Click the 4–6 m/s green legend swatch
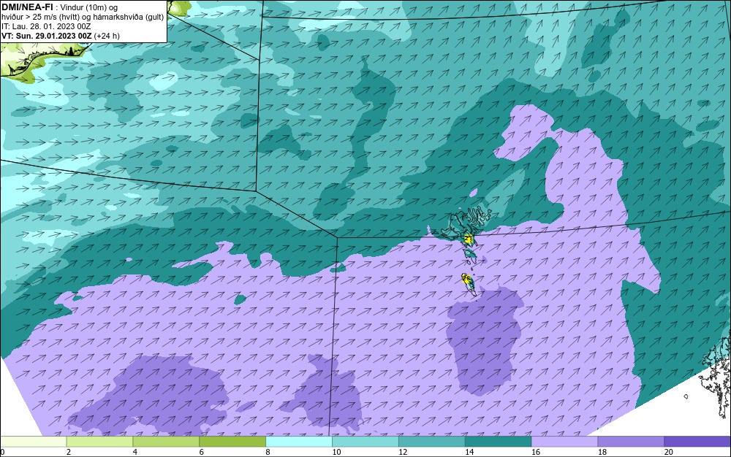This screenshot has height=457, width=731. pyautogui.click(x=166, y=442)
